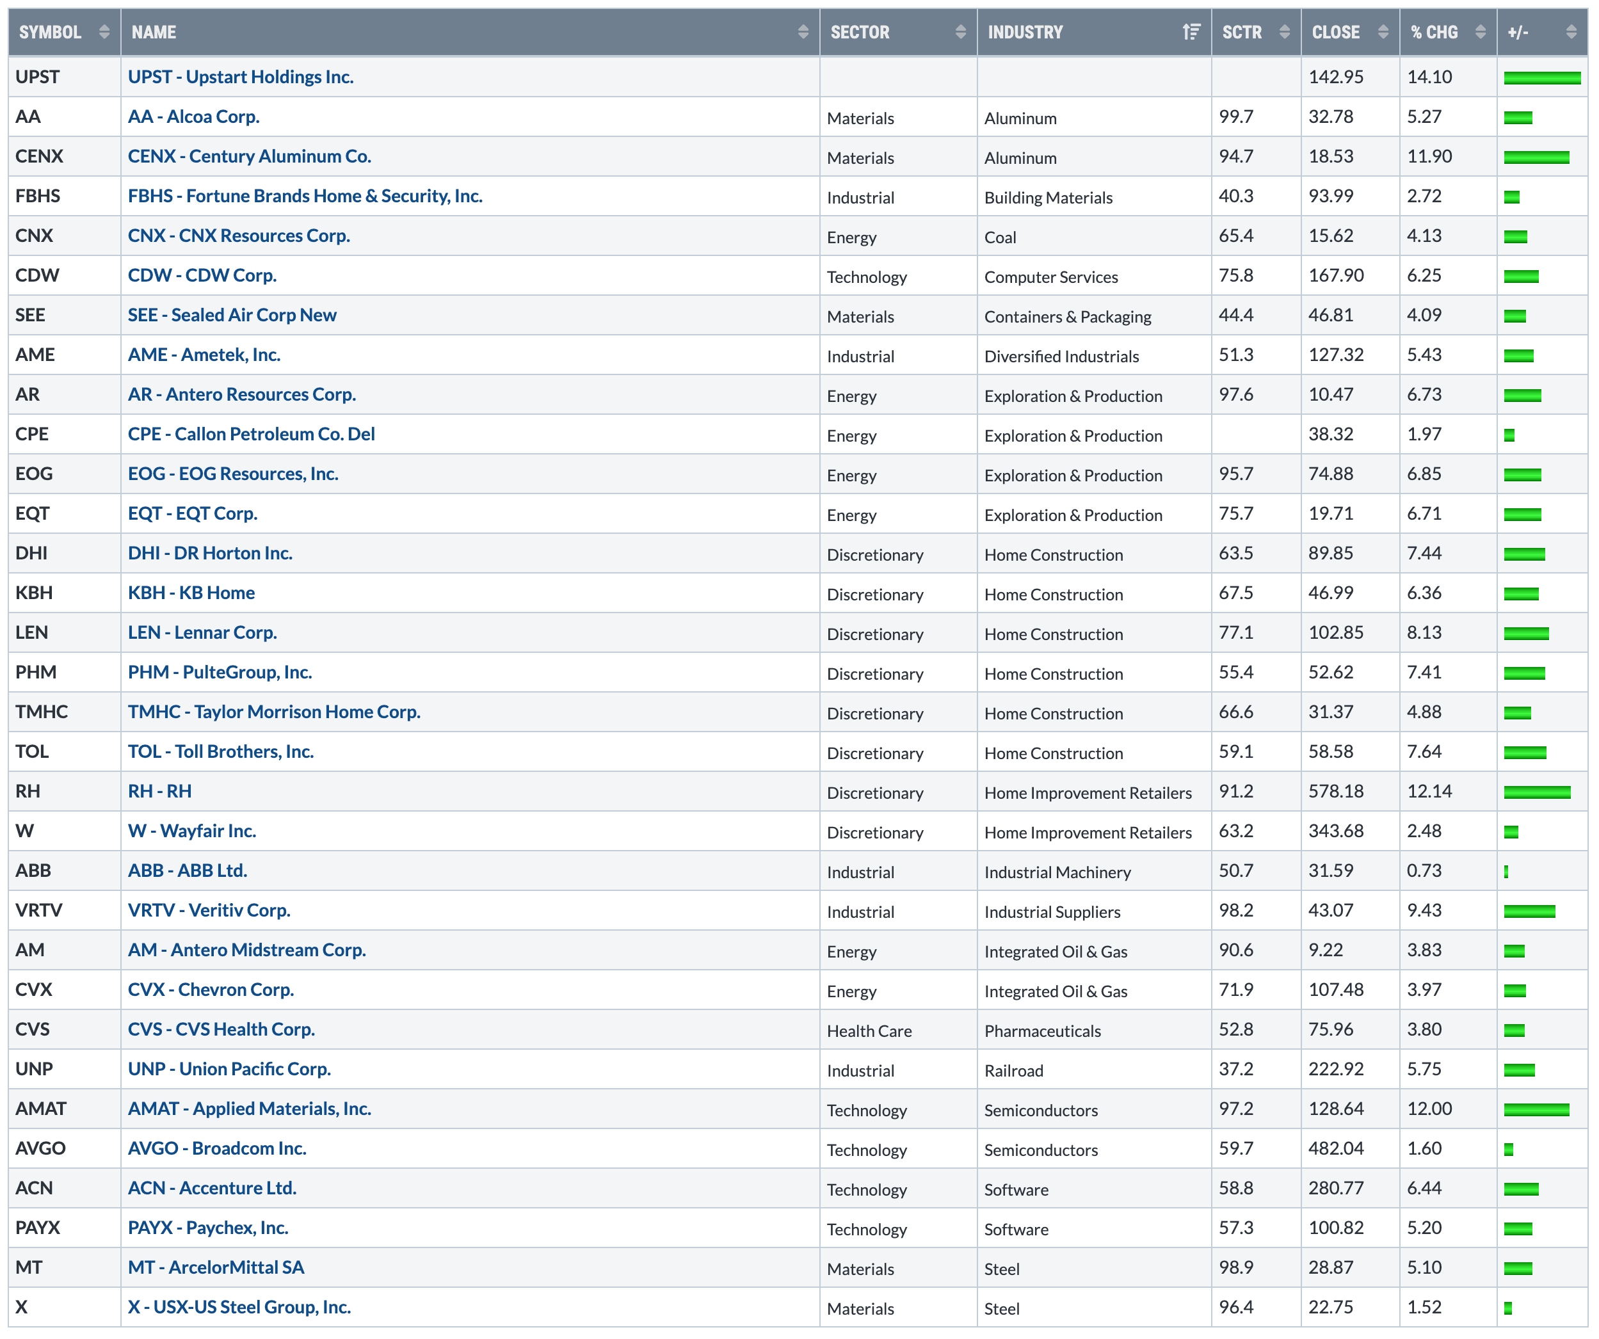
Task: Click the INDUSTRY column header label
Action: pyautogui.click(x=1025, y=32)
